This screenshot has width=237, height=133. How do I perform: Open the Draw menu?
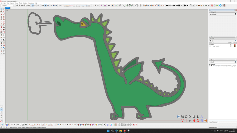(x=17, y=3)
